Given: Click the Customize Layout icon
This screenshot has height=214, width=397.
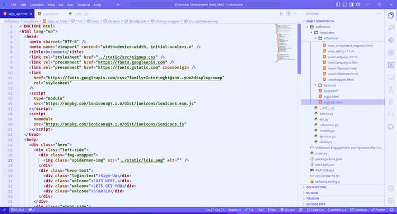Looking at the screenshot, I should [358, 5].
